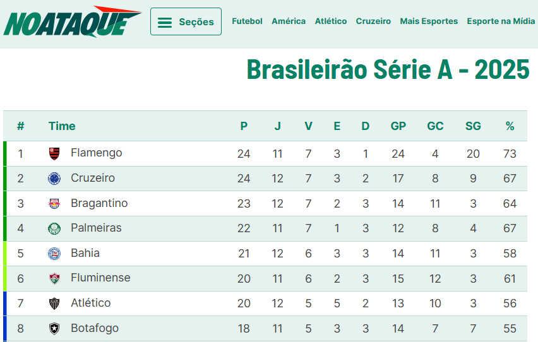
Task: Click the Fluminense club crest icon
Action: [x=54, y=278]
